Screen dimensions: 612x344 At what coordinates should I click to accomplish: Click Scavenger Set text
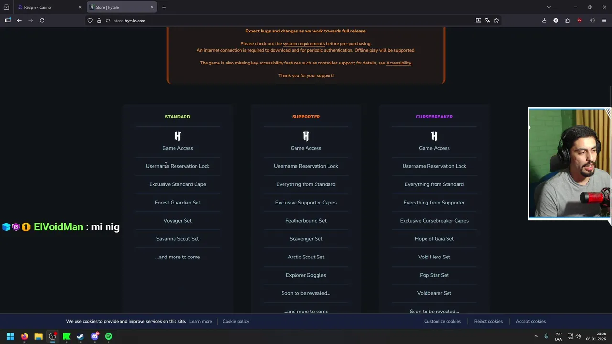point(306,239)
